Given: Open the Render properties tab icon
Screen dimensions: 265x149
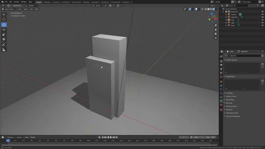Looking at the screenshot, I should 221,61.
